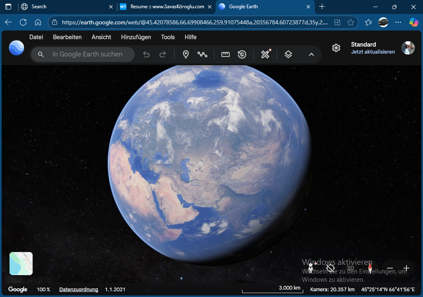This screenshot has width=423, height=297.
Task: Open the map layers panel
Action: pyautogui.click(x=288, y=54)
